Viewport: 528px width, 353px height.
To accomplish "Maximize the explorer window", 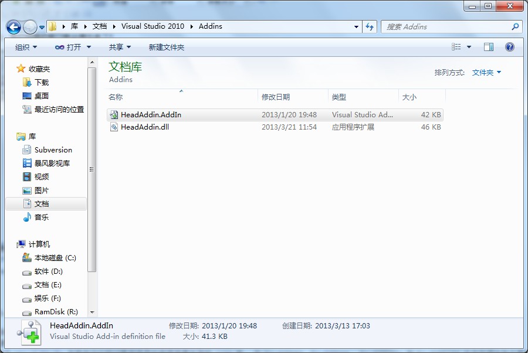I will pyautogui.click(x=488, y=6).
